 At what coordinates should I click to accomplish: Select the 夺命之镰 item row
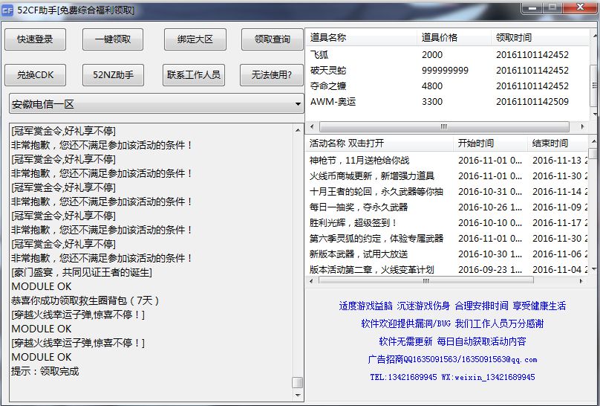coord(448,86)
